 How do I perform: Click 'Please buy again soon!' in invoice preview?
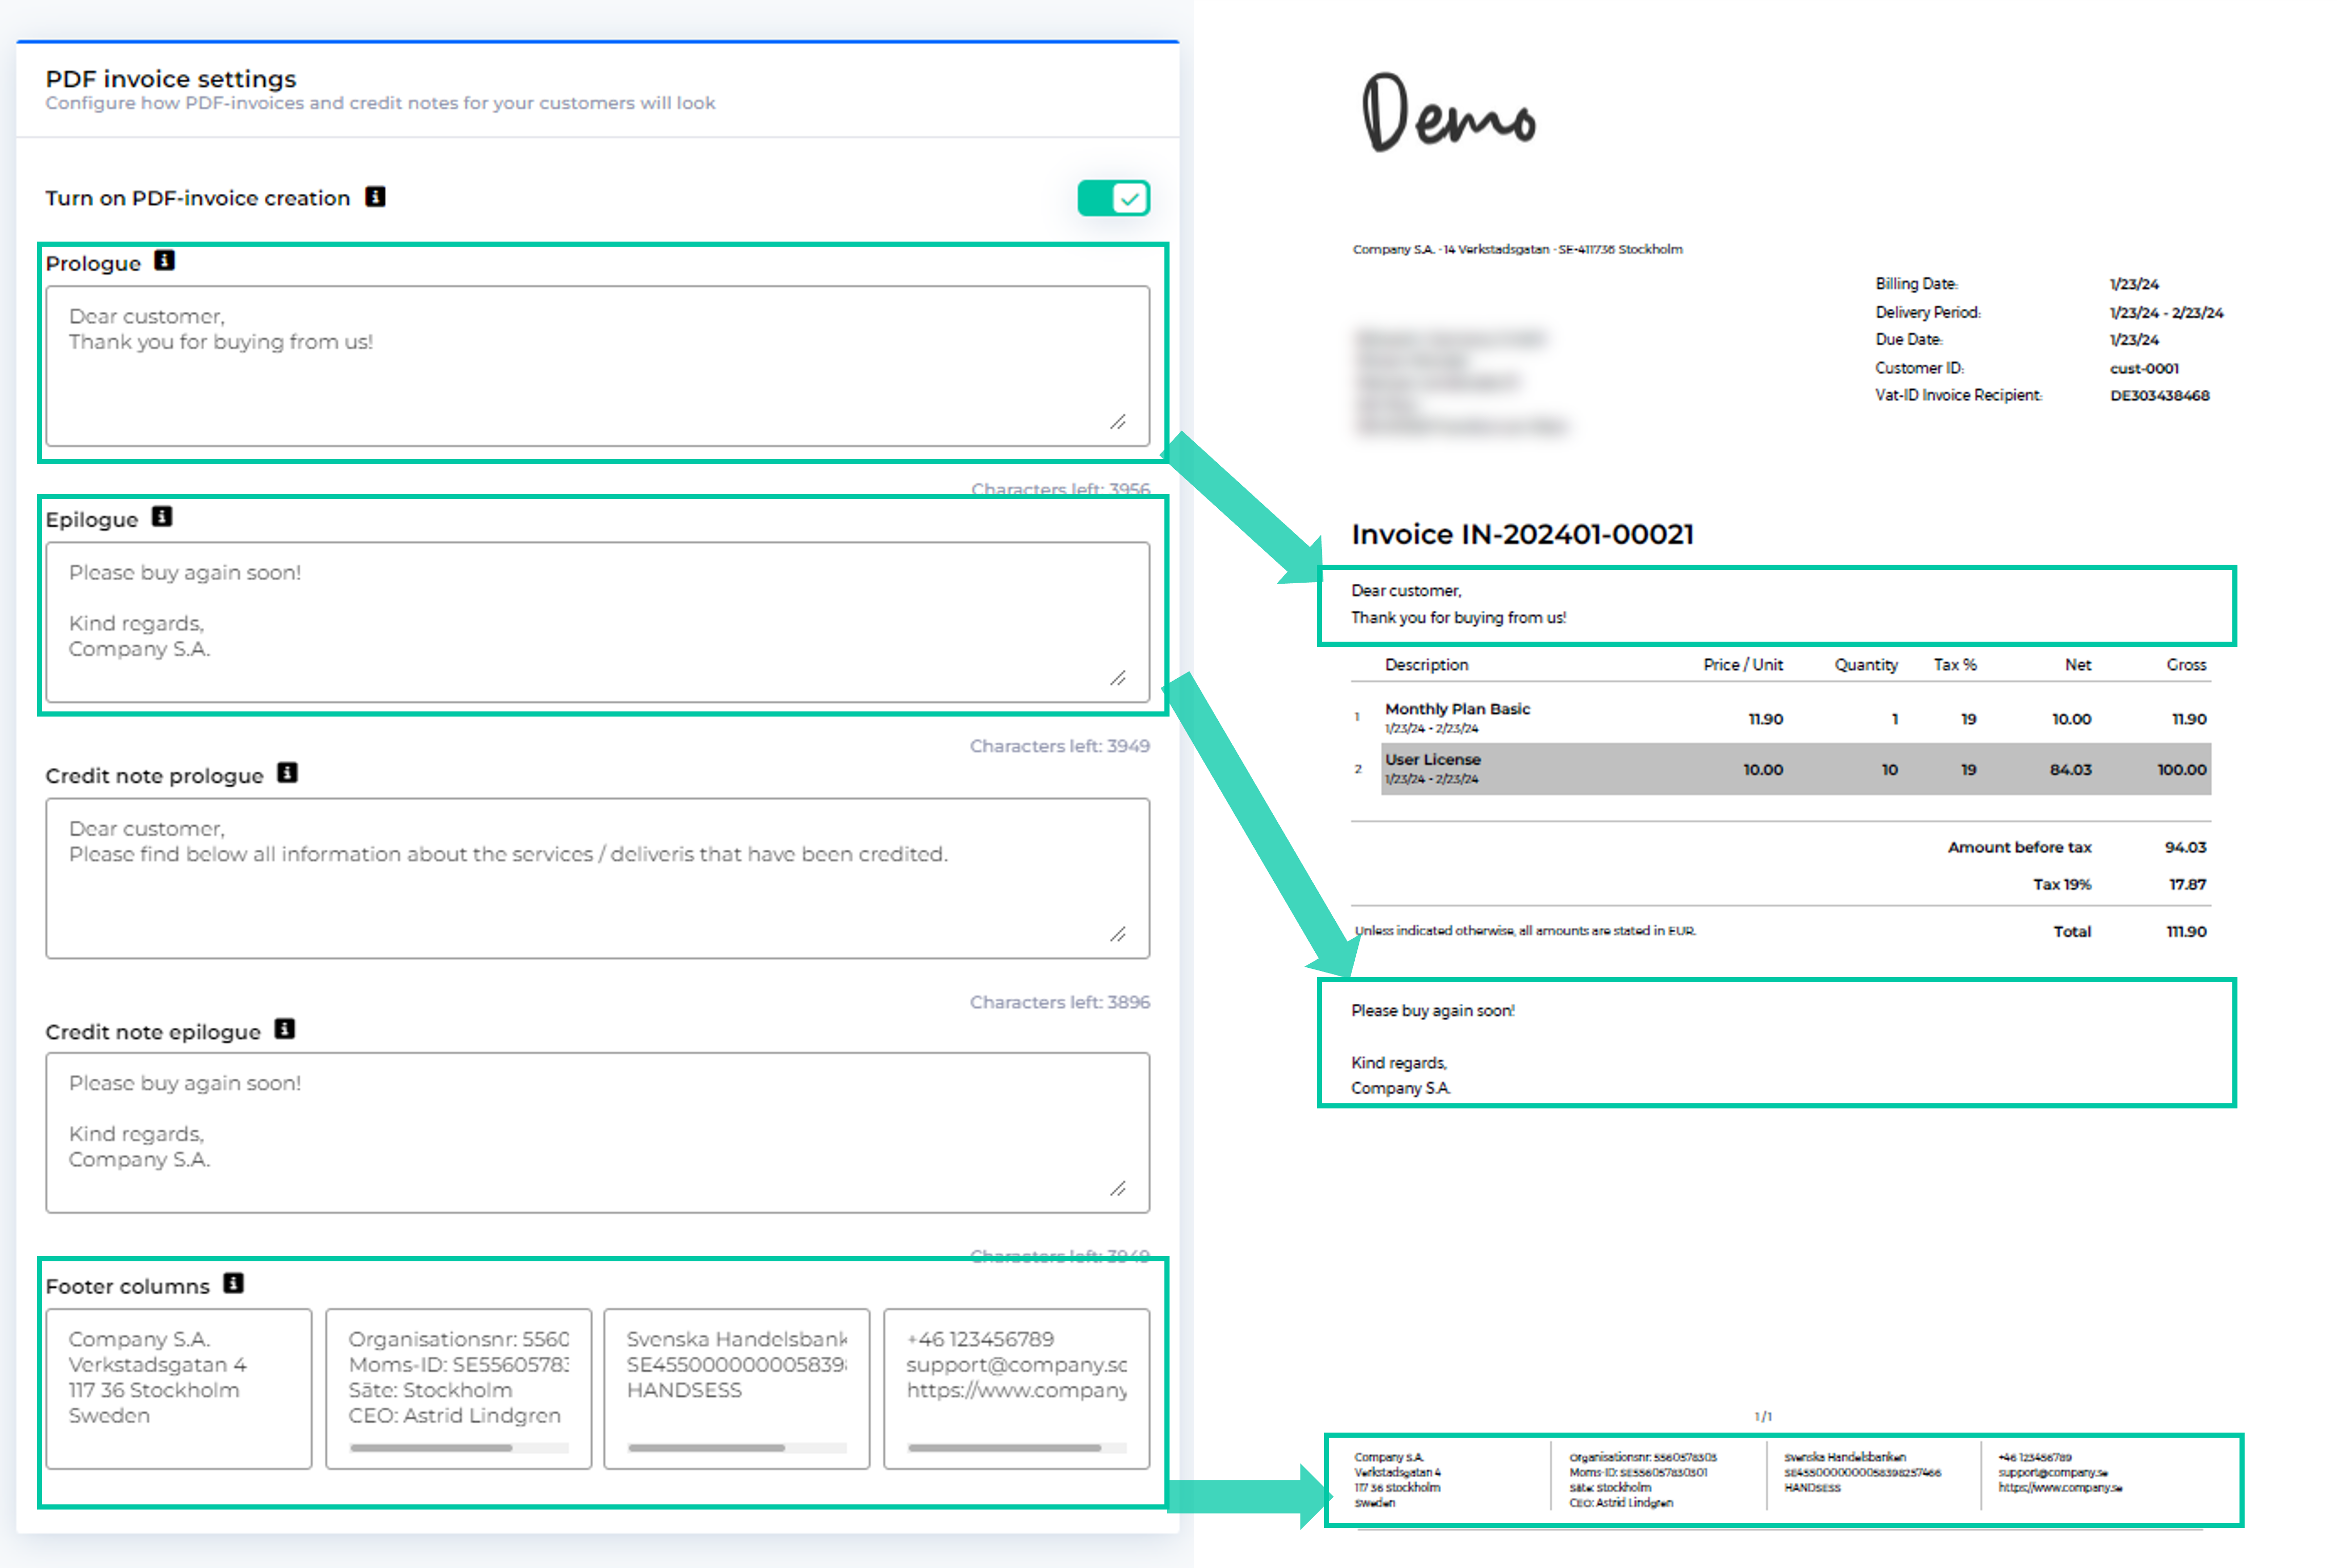point(1433,1011)
